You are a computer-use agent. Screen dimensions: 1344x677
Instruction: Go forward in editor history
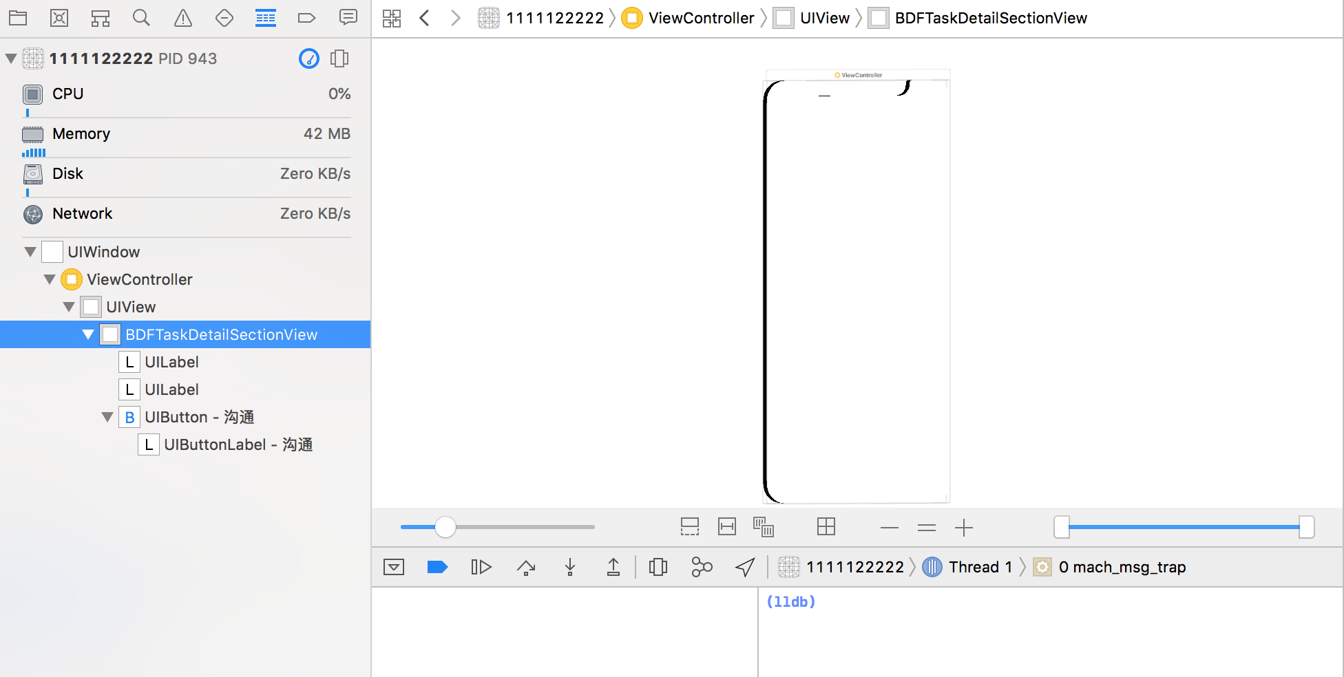(455, 18)
